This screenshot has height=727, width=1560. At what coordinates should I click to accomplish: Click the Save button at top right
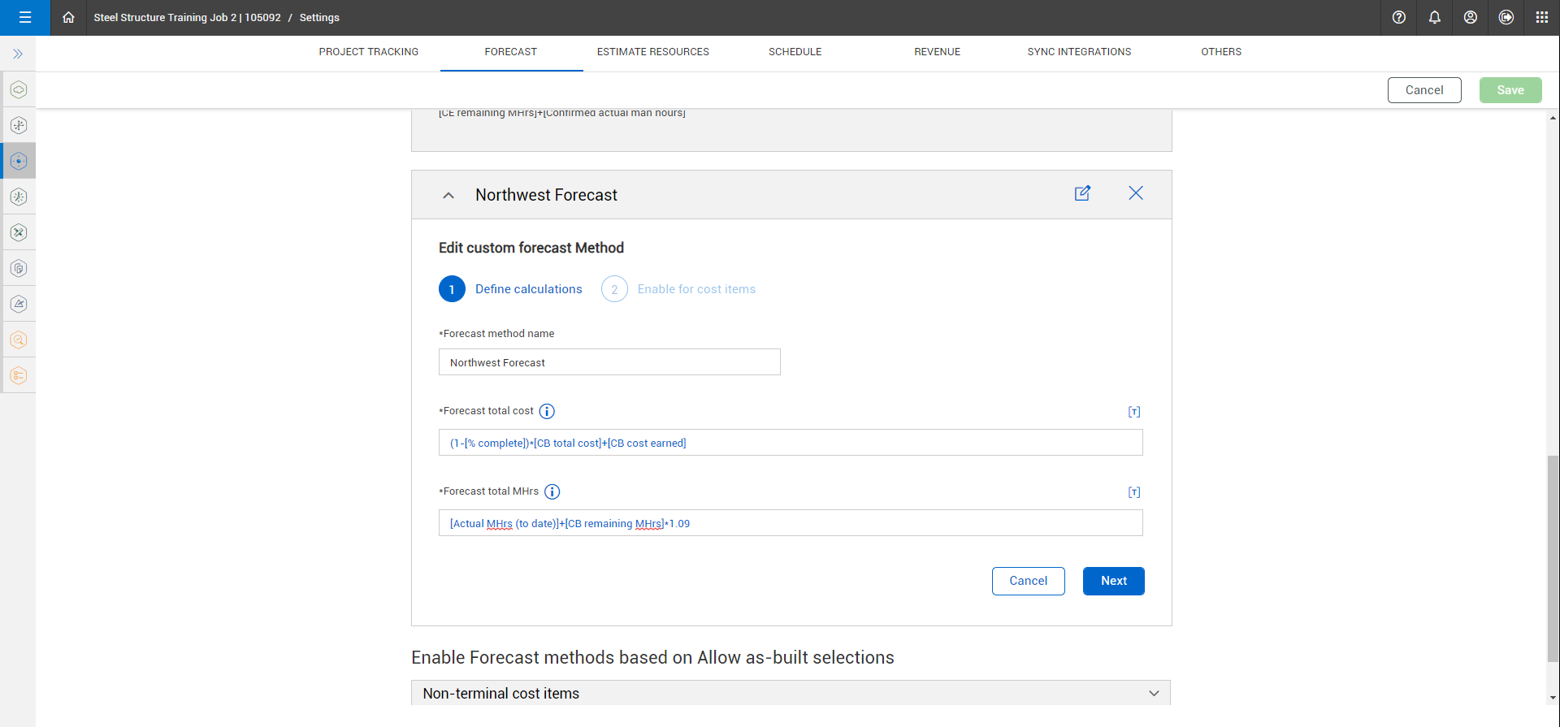[1510, 90]
